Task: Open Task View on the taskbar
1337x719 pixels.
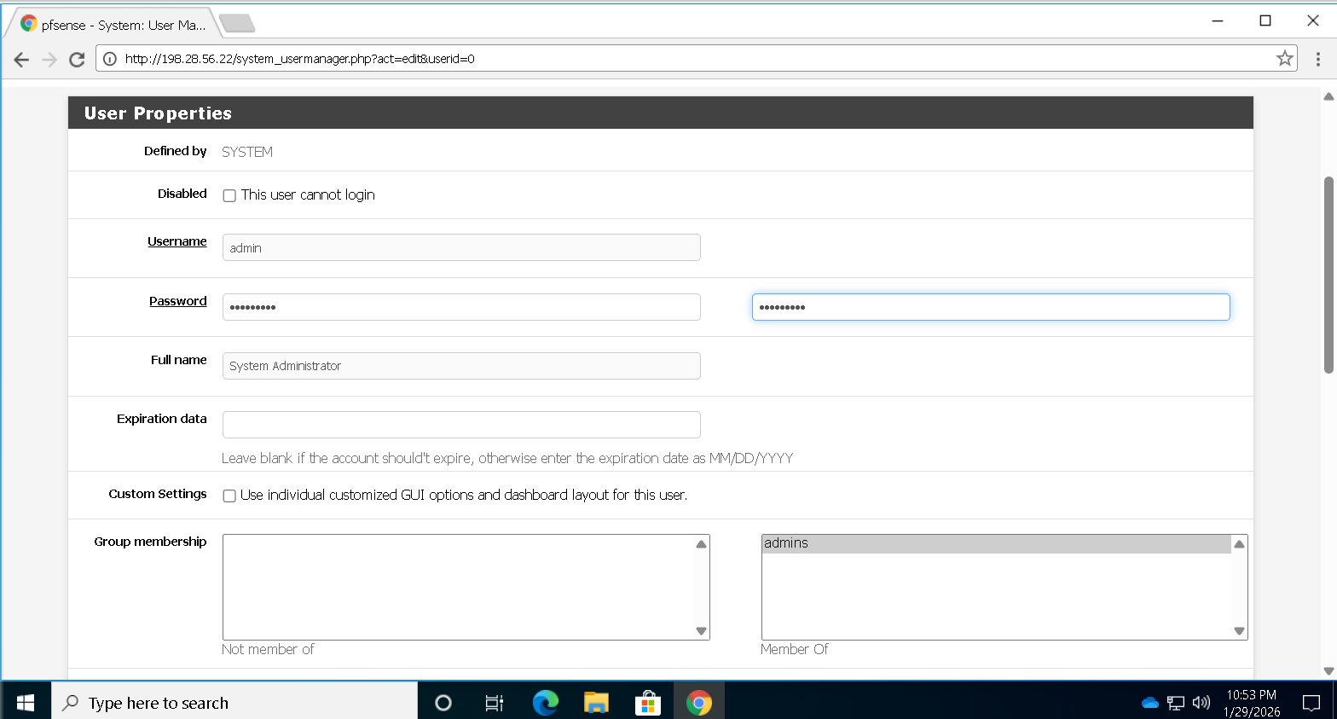Action: click(494, 703)
